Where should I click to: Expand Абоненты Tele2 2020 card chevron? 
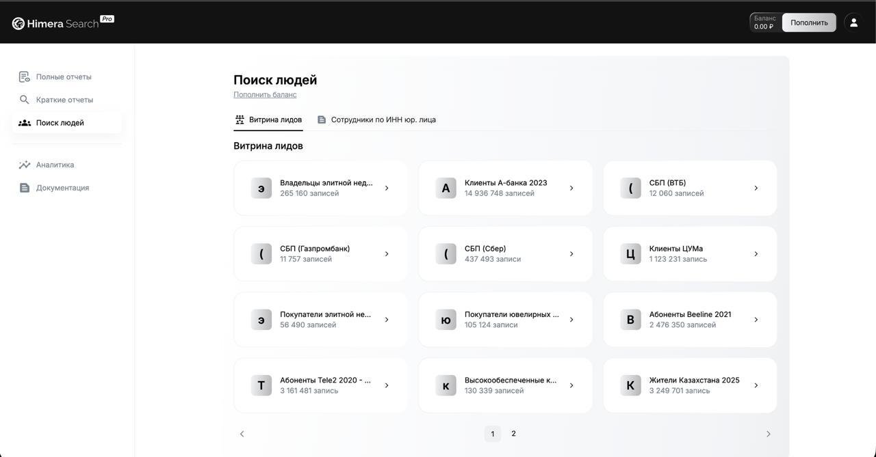click(387, 385)
